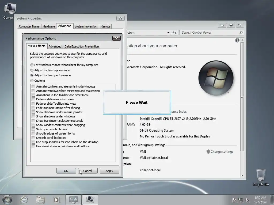The width and height of the screenshot is (274, 205).
Task: Open the Advanced tab in Performance Options
Action: (55, 46)
